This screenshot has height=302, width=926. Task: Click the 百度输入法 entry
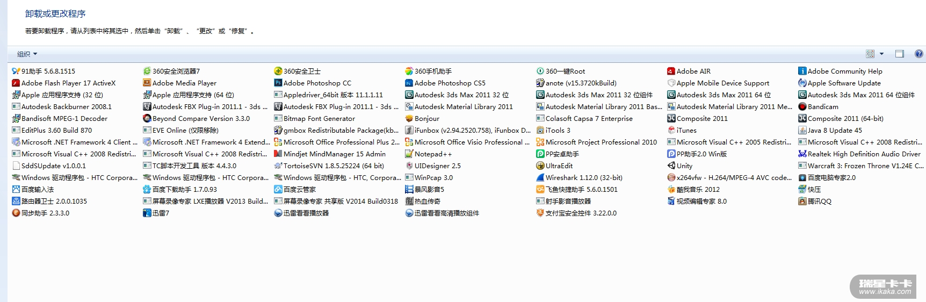[x=33, y=189]
